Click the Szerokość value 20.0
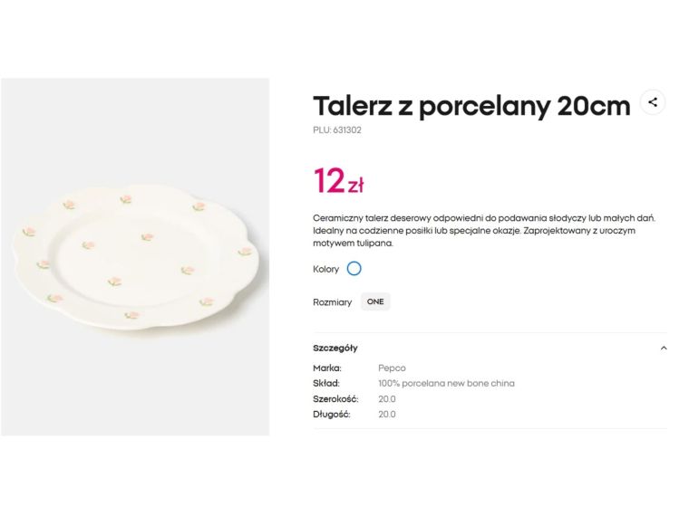Image resolution: width=689 pixels, height=516 pixels. click(387, 399)
